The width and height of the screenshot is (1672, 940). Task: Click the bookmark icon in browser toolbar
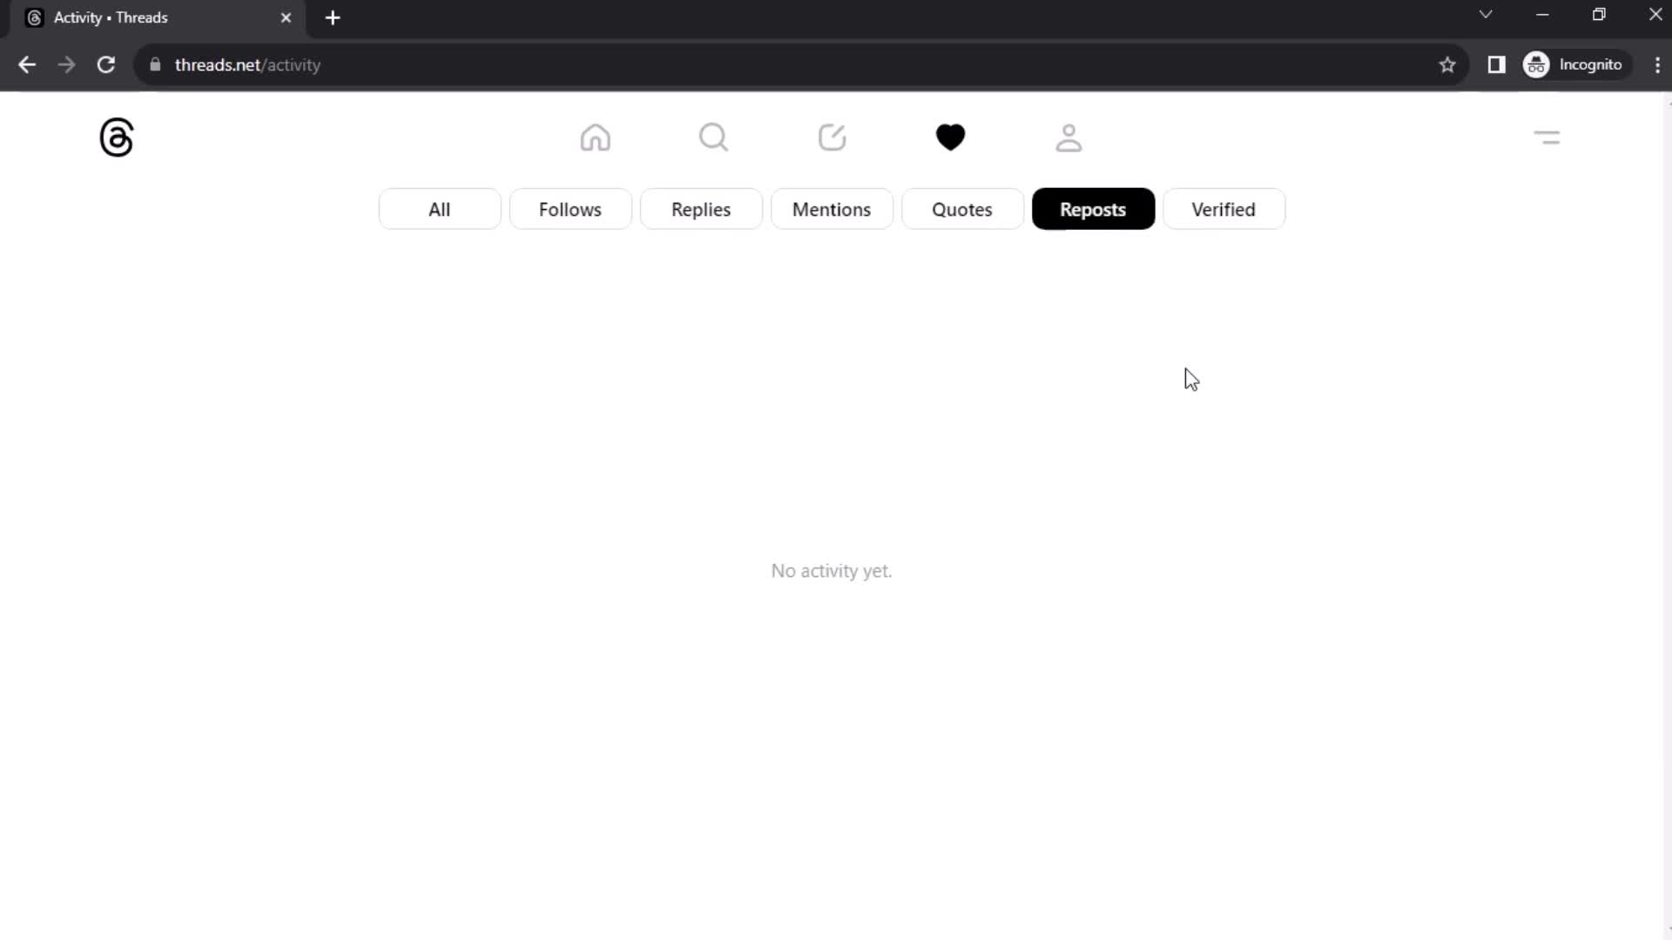click(1448, 64)
